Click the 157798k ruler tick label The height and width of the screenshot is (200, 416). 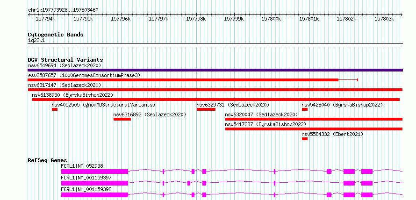point(196,19)
